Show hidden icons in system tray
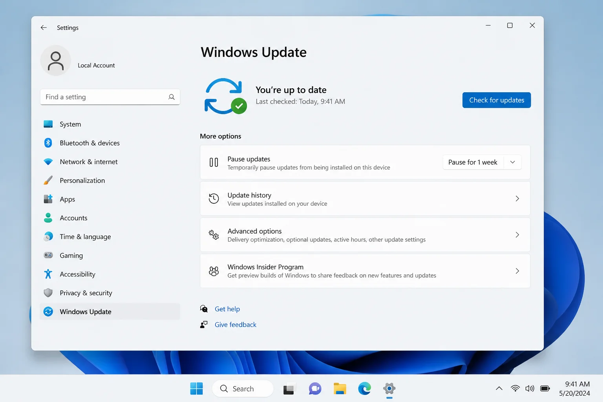This screenshot has width=603, height=402. tap(499, 389)
